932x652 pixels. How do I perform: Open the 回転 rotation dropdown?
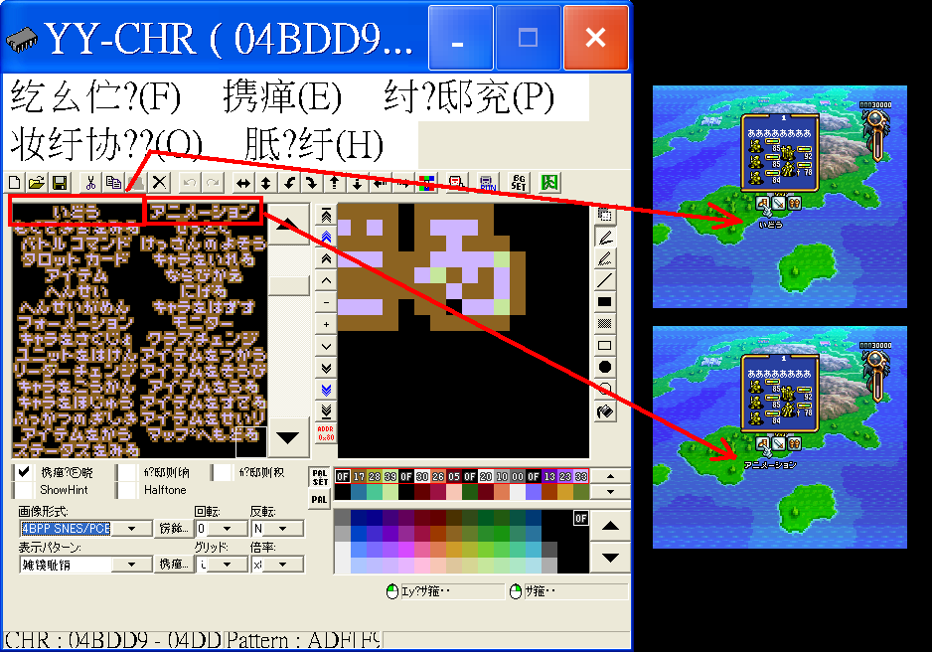(x=228, y=529)
